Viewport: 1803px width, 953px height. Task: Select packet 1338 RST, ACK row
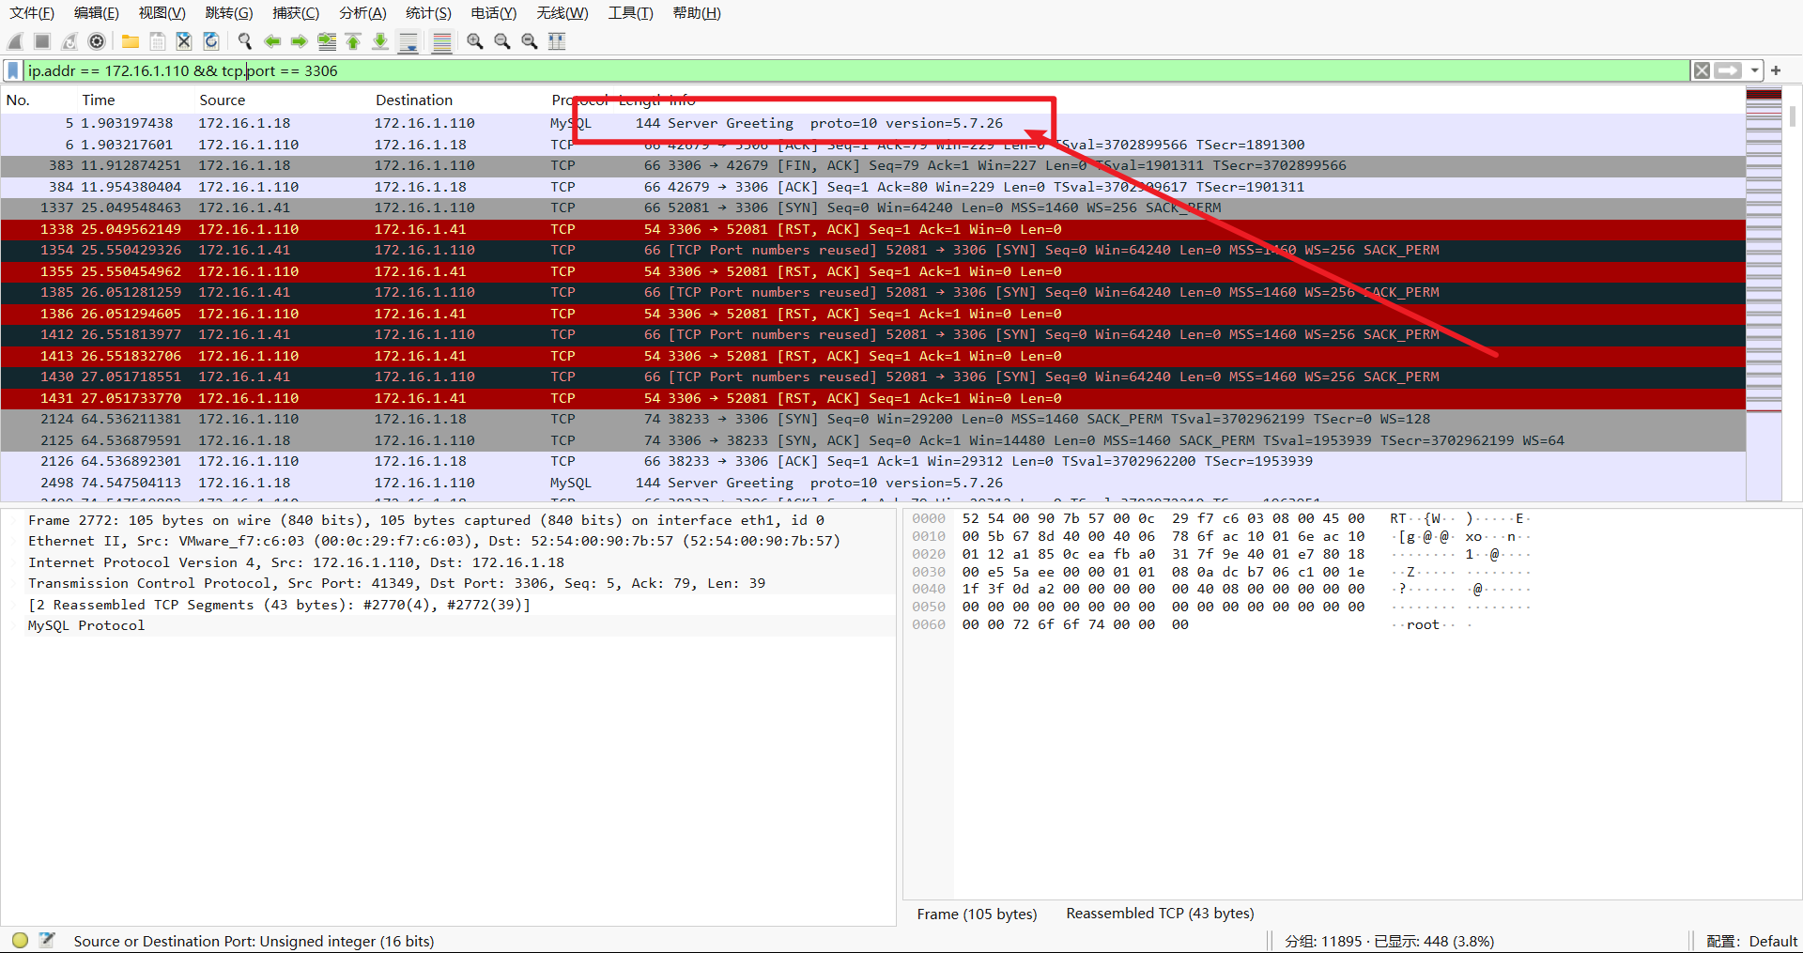coord(873,229)
